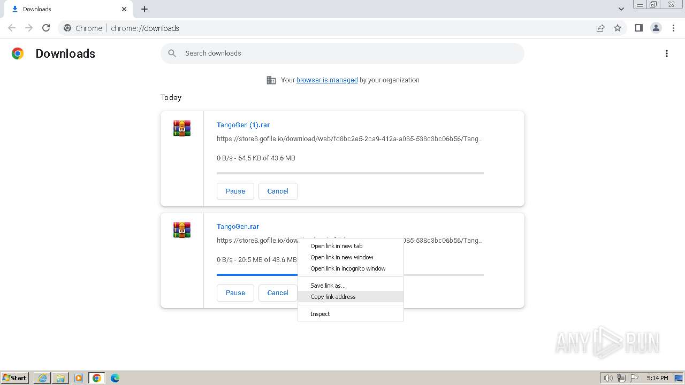Cancel the TangoGen.rar download
The height and width of the screenshot is (385, 685).
pos(278,293)
